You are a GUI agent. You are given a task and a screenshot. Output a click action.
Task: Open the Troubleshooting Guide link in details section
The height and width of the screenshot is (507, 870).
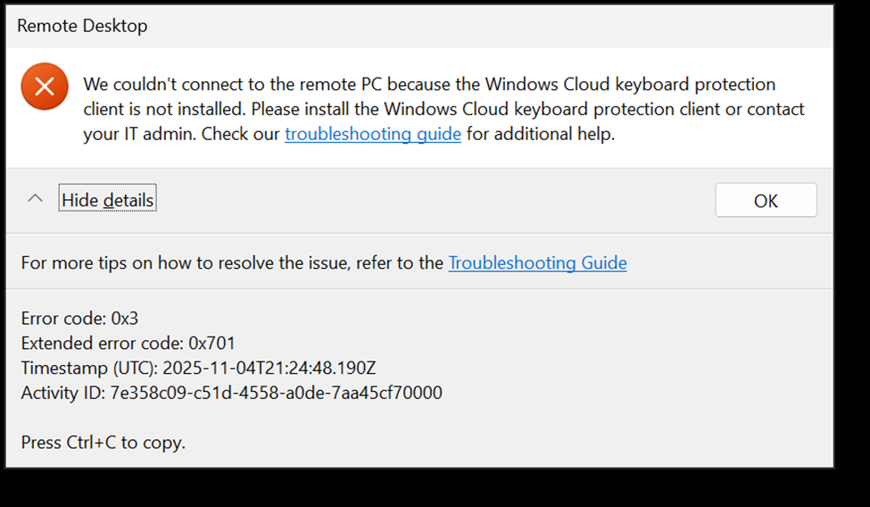pyautogui.click(x=537, y=263)
